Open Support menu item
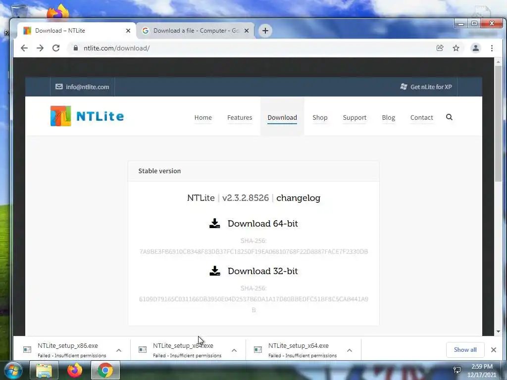The width and height of the screenshot is (507, 380). click(355, 118)
